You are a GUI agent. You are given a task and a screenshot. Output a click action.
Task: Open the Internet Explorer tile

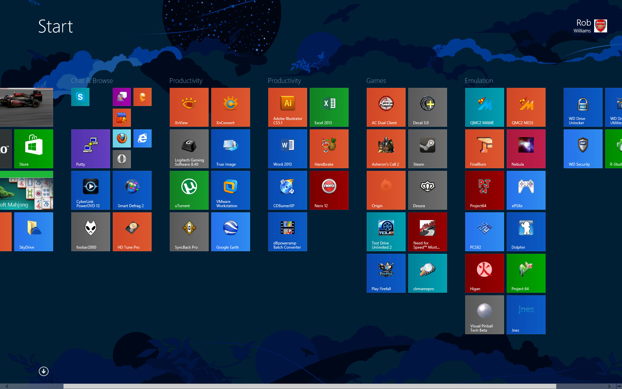(x=143, y=138)
